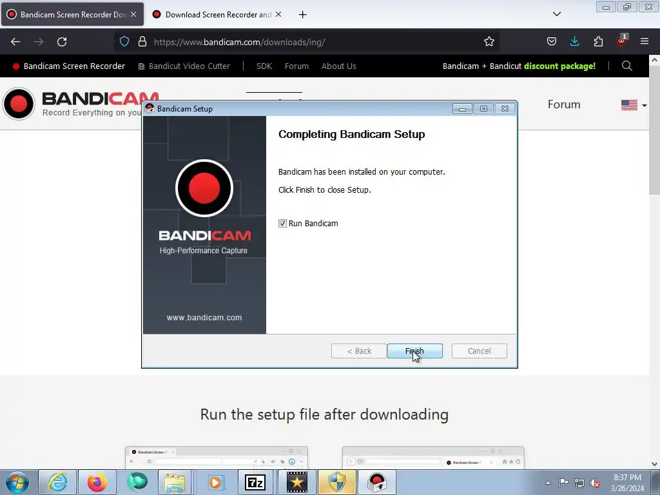Open Bandicam Screen Recorder nav link
This screenshot has height=495, width=660.
69,66
